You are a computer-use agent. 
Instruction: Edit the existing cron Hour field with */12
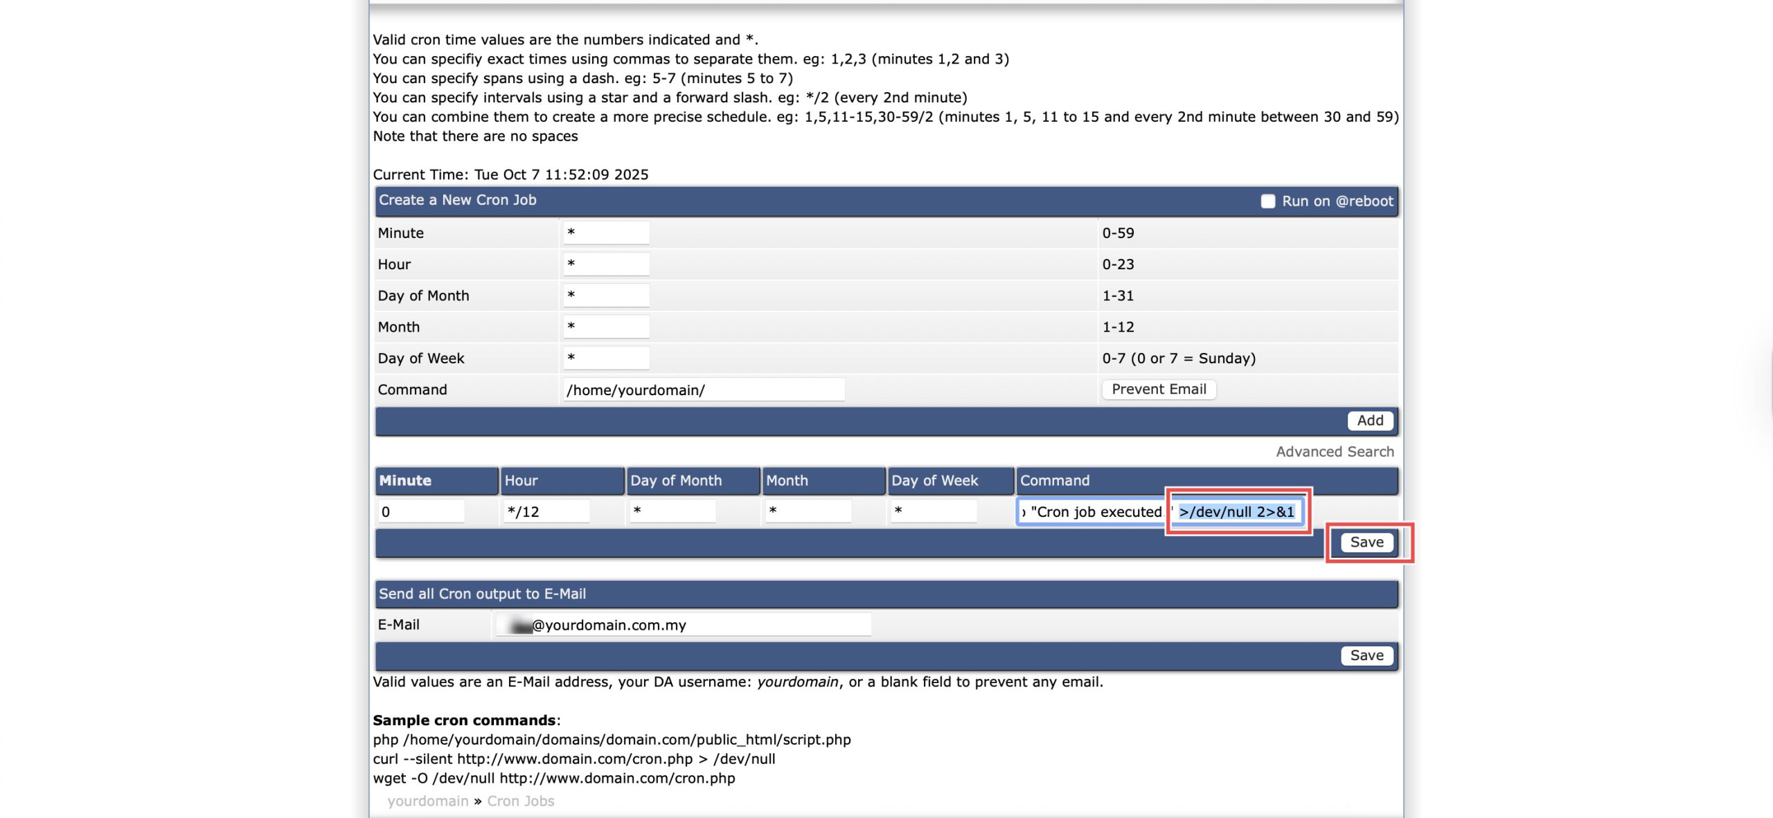(546, 511)
